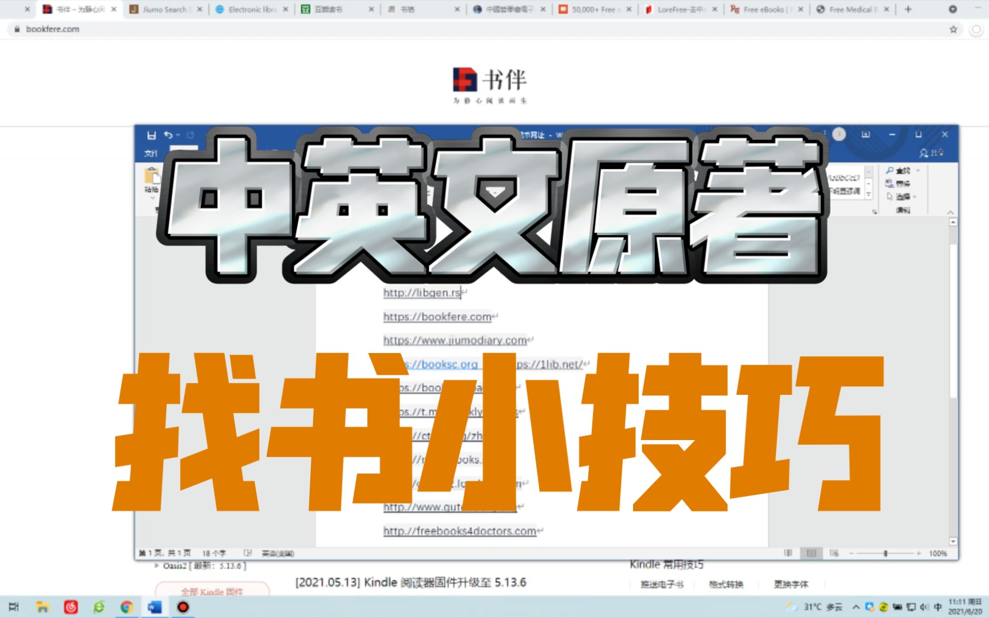Switch to the 书伴 browser tab
Image resolution: width=989 pixels, height=618 pixels.
(80, 9)
